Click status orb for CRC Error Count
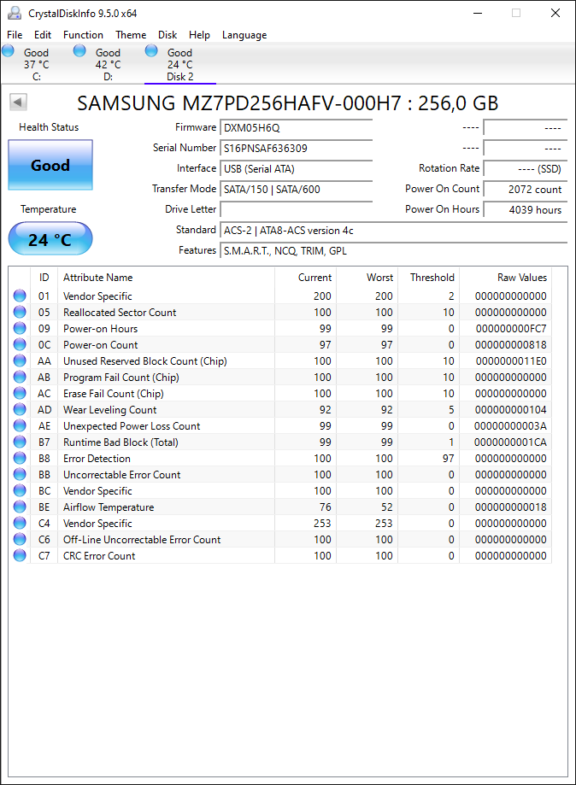Viewport: 576px width, 785px height. pyautogui.click(x=20, y=555)
